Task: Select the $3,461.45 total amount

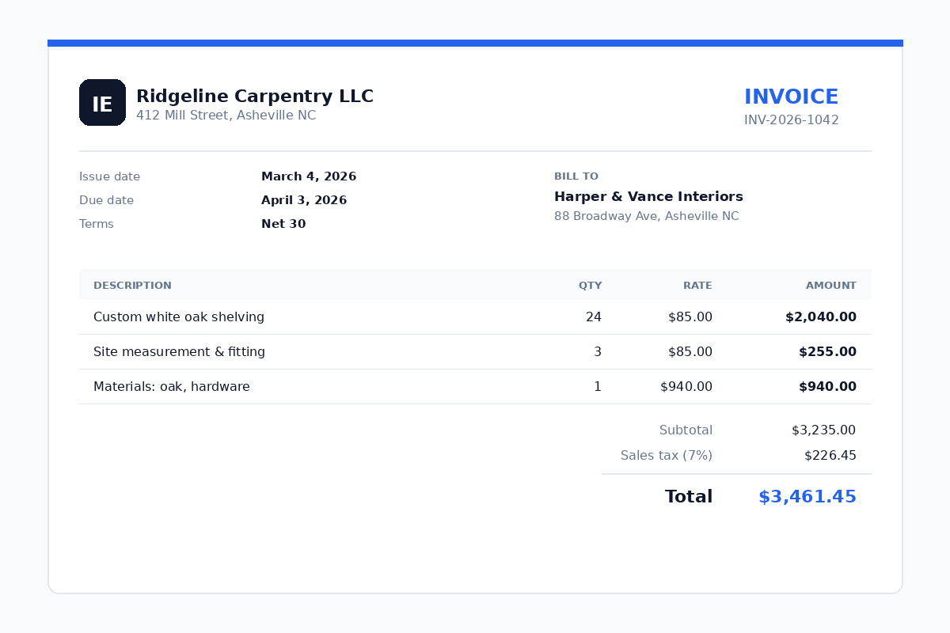Action: pos(807,497)
